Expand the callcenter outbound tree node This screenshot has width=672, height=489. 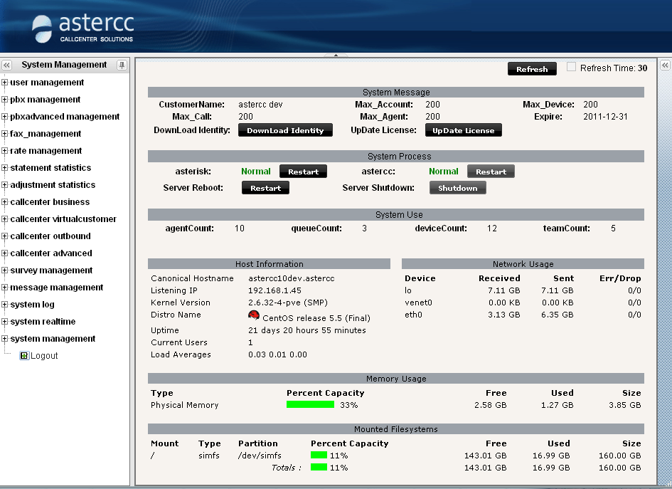(5, 236)
